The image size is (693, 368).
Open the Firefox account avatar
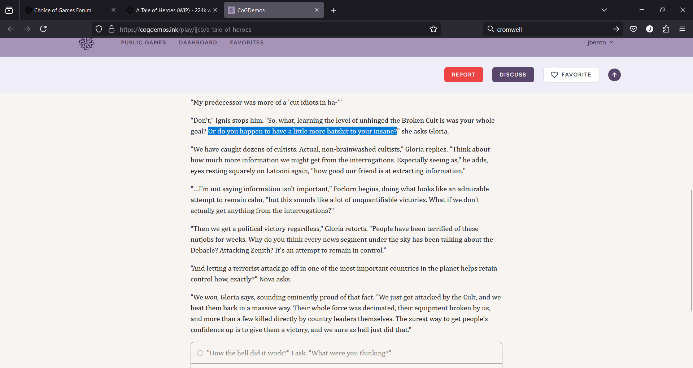(650, 29)
